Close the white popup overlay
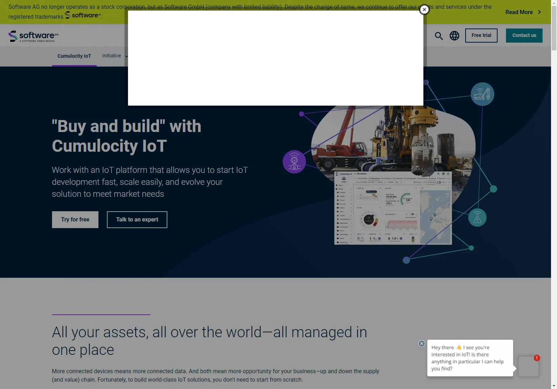Viewport: 557px width, 389px height. point(424,10)
